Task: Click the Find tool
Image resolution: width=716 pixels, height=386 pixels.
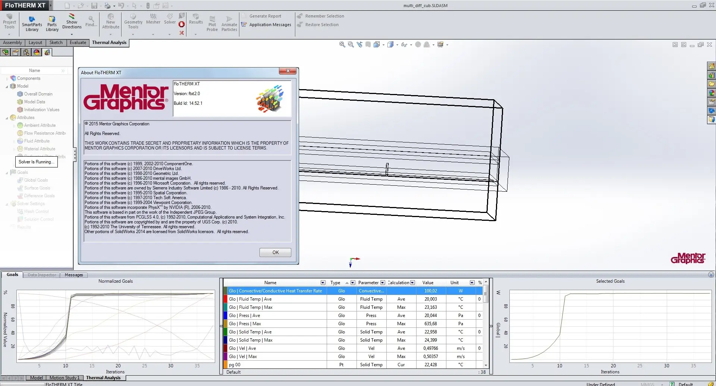Action: point(91,21)
